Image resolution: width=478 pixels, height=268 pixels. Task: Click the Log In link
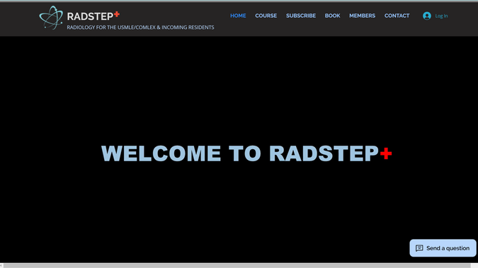(x=441, y=16)
